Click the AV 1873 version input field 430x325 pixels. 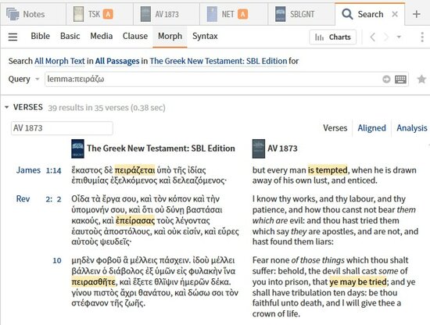[62, 128]
